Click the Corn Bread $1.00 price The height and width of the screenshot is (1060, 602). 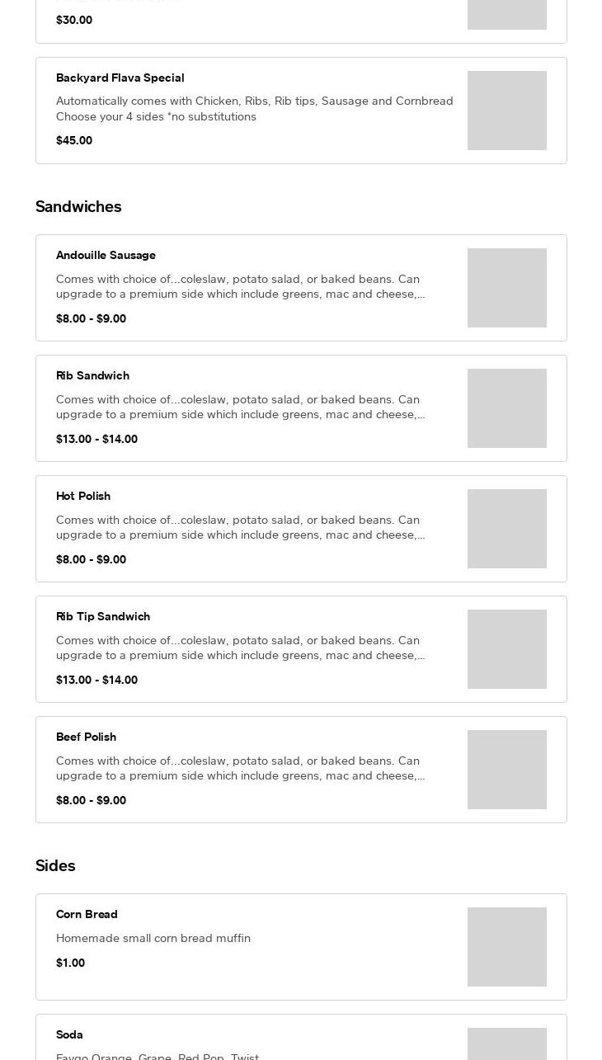pos(70,963)
